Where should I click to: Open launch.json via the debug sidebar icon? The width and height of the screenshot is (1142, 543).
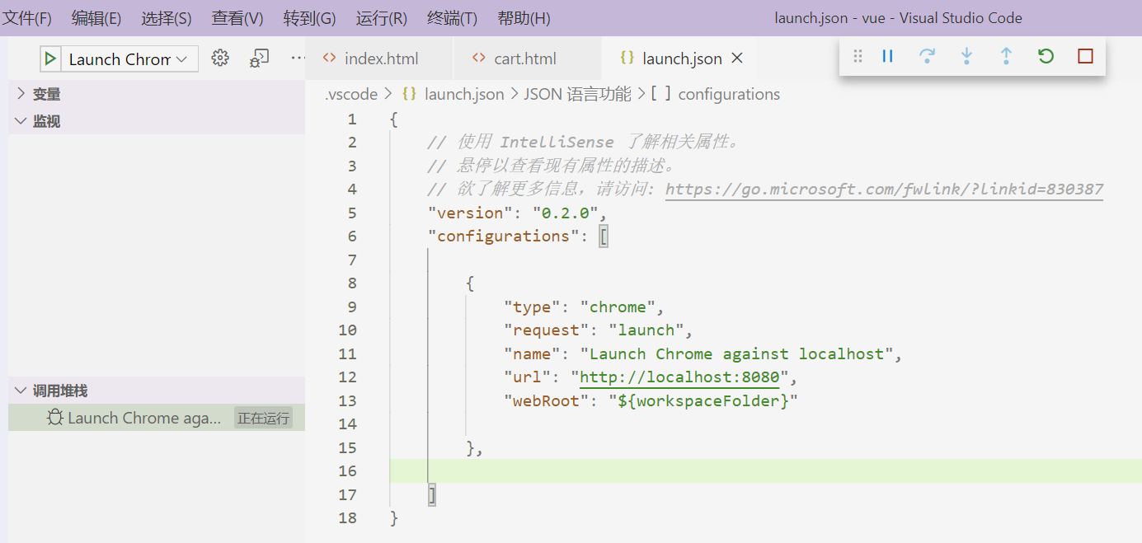click(258, 59)
